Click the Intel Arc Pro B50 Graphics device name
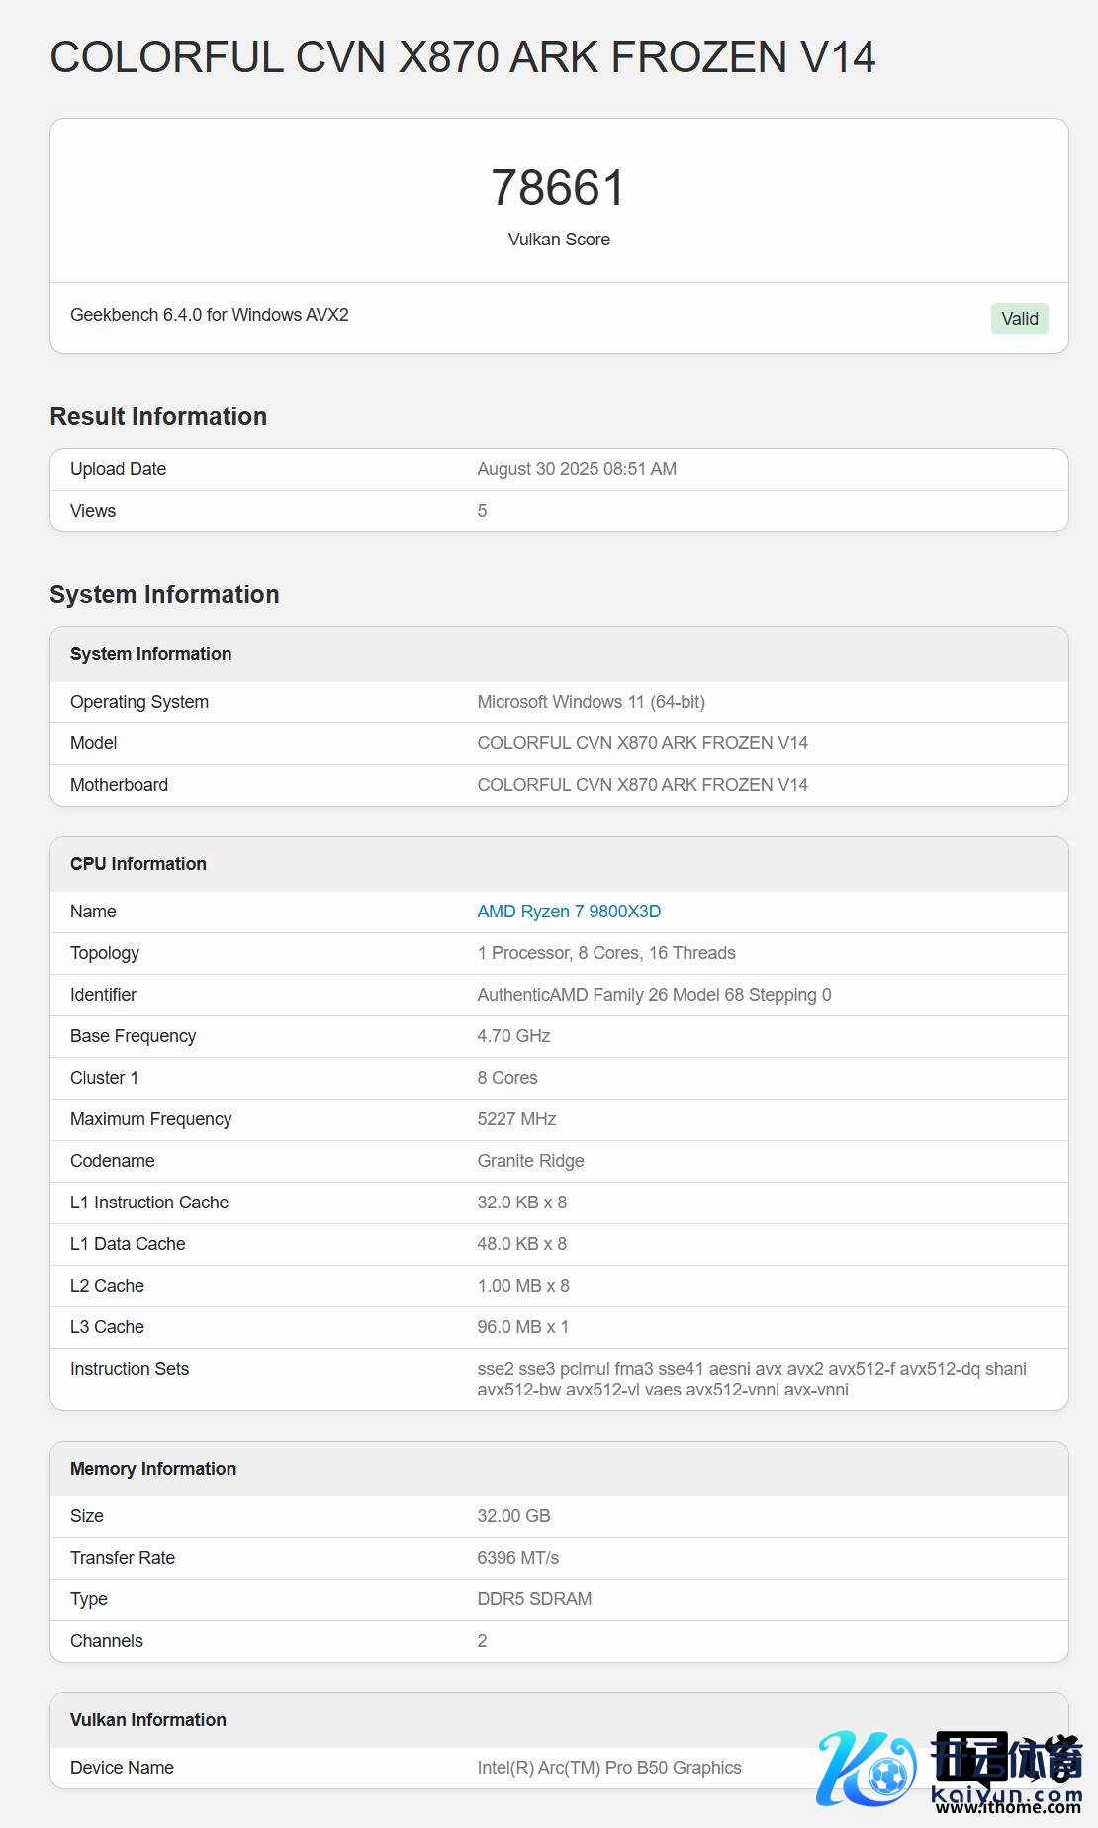The width and height of the screenshot is (1098, 1828). 608,1768
